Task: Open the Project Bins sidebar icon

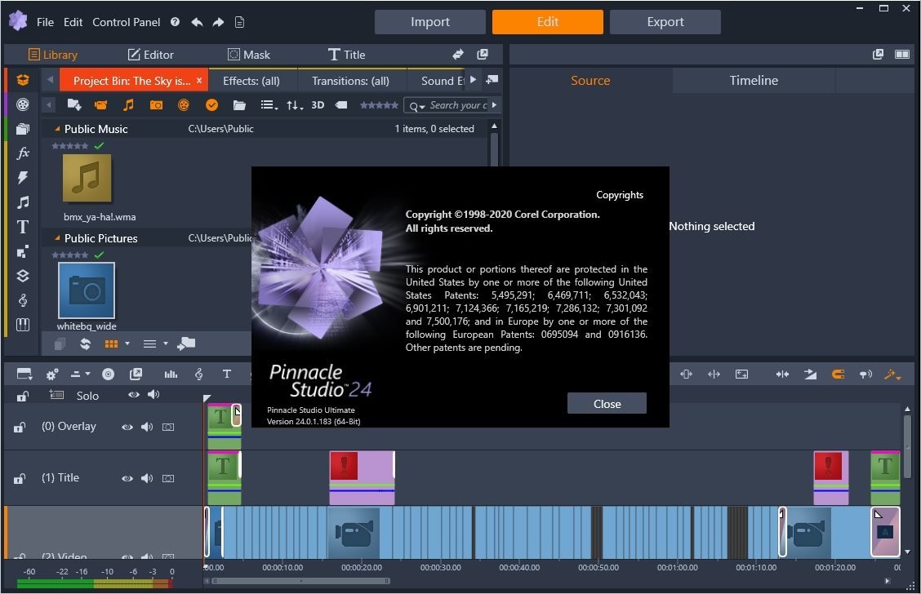Action: (23, 80)
